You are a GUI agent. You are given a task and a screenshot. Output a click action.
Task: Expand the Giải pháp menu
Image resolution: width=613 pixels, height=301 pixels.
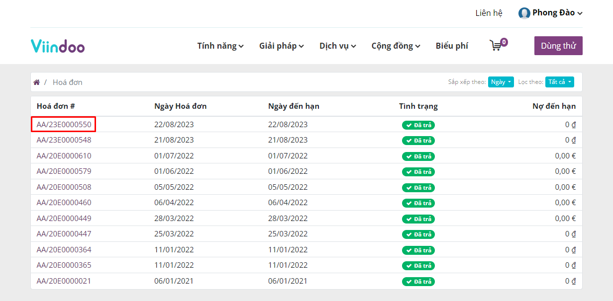point(282,46)
